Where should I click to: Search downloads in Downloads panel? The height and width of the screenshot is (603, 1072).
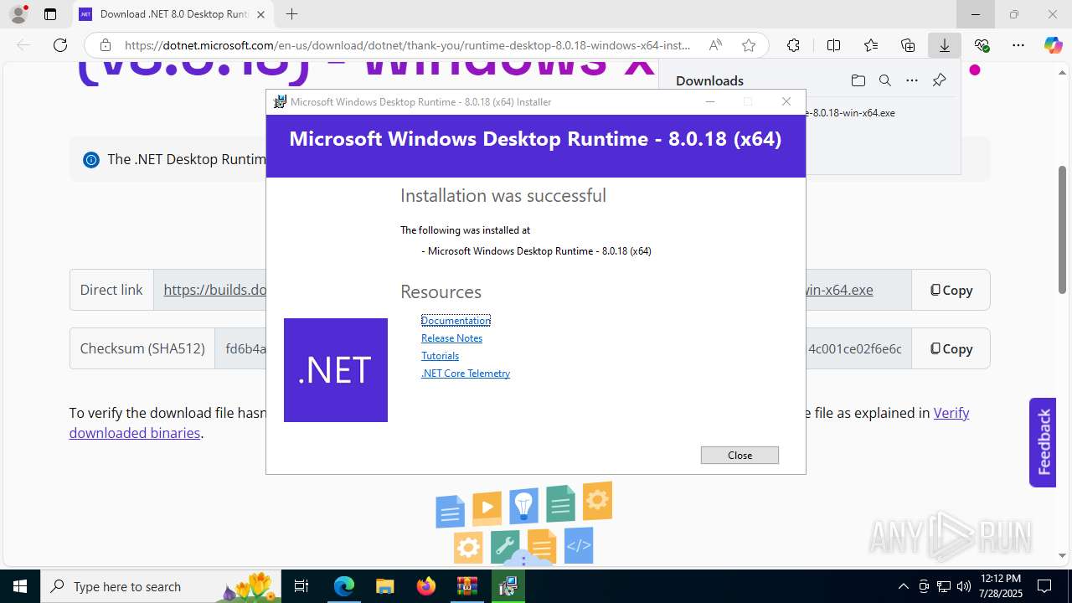pyautogui.click(x=884, y=80)
